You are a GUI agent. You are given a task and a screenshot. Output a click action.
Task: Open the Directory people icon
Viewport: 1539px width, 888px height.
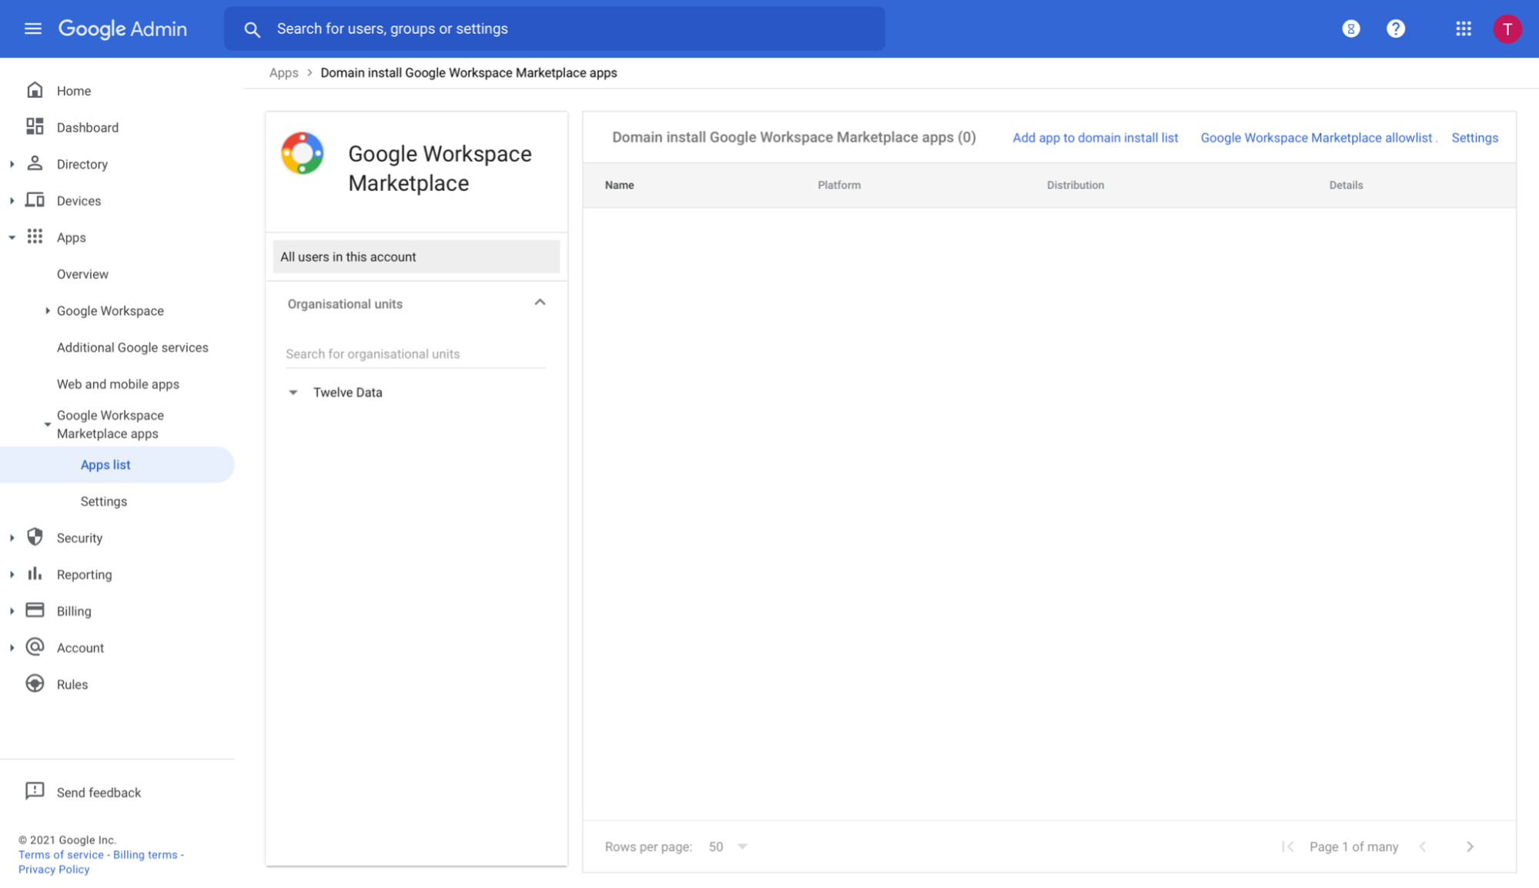35,163
